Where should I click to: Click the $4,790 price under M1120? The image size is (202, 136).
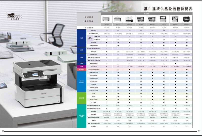click(107, 27)
